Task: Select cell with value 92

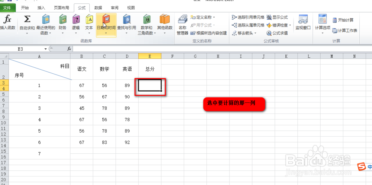Action: point(127,142)
